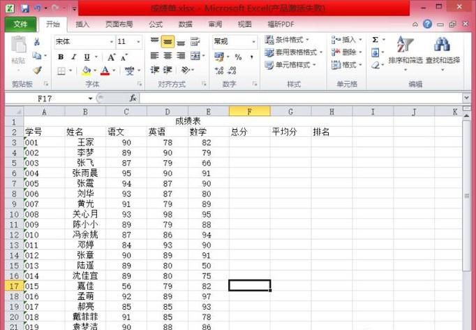The image size is (476, 330).
Task: Click the Cut scissors icon
Action: tap(37, 42)
